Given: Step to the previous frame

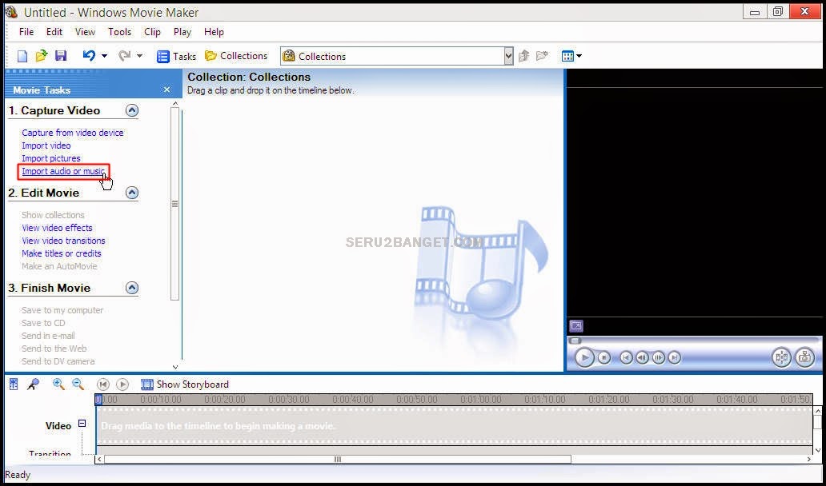Looking at the screenshot, I should click(642, 357).
